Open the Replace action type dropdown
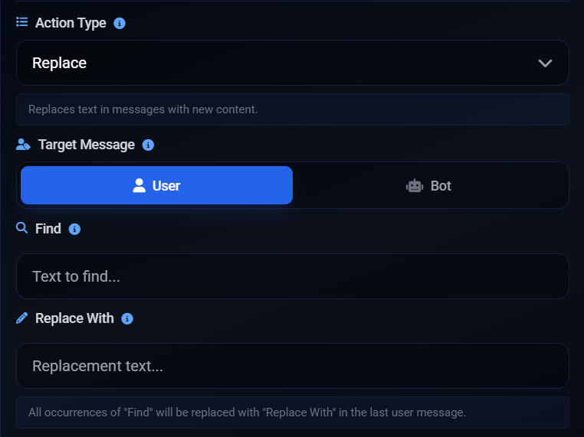Image resolution: width=584 pixels, height=437 pixels. [292, 63]
